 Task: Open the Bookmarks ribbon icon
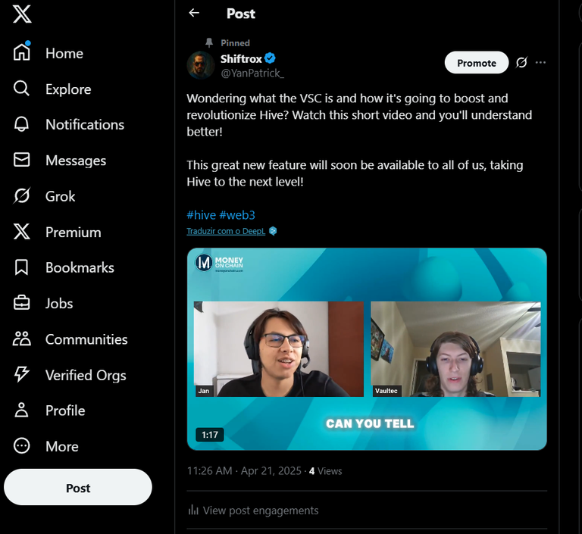(21, 267)
